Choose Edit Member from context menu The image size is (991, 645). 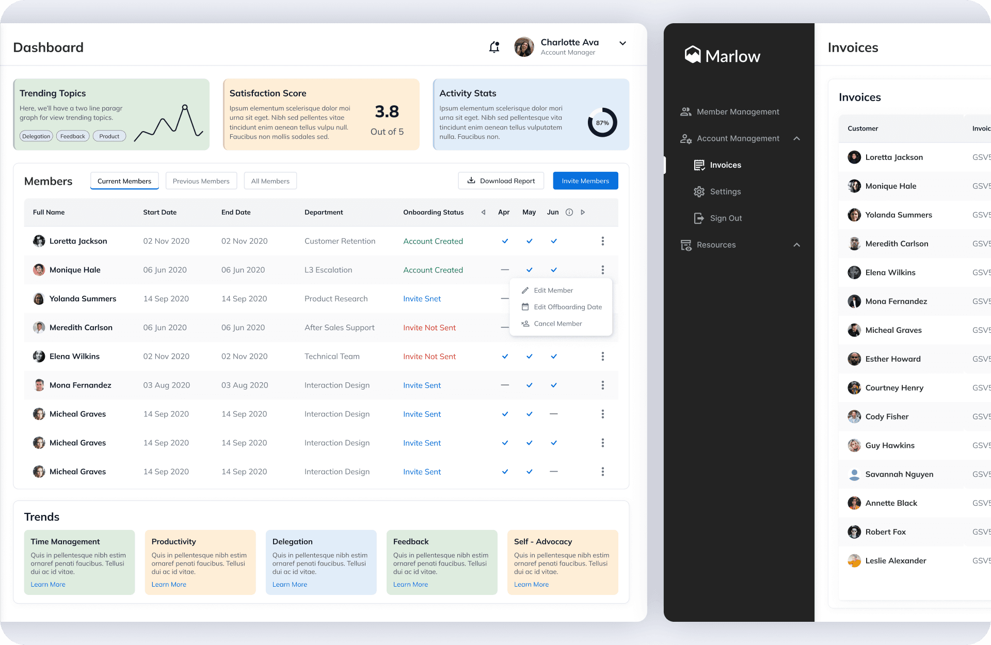point(553,291)
